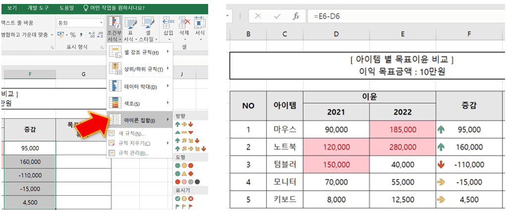Choose 새 규칙(N)... menu entry
Screen dimensions: 506x211
click(x=140, y=133)
